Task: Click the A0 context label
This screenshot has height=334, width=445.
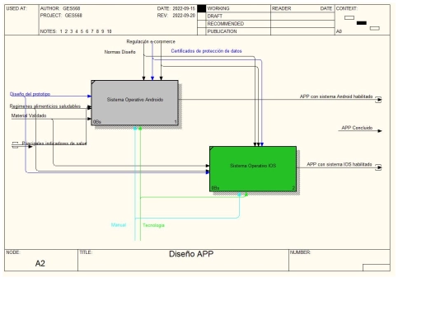Action: click(339, 31)
